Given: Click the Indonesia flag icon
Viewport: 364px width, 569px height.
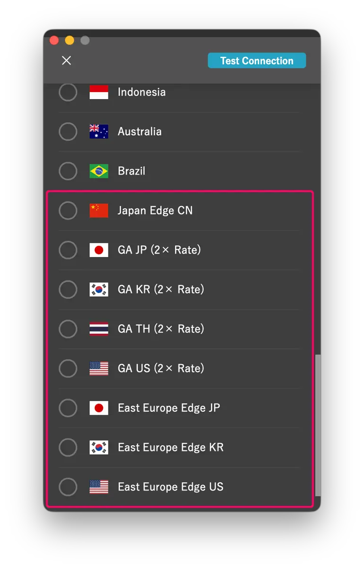Looking at the screenshot, I should (99, 92).
